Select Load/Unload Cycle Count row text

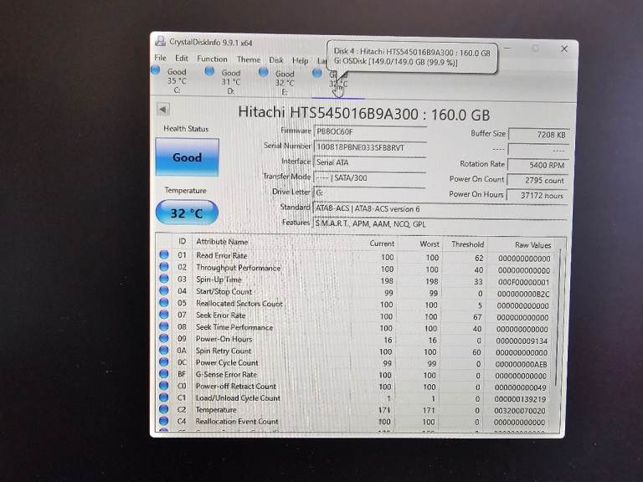click(238, 398)
